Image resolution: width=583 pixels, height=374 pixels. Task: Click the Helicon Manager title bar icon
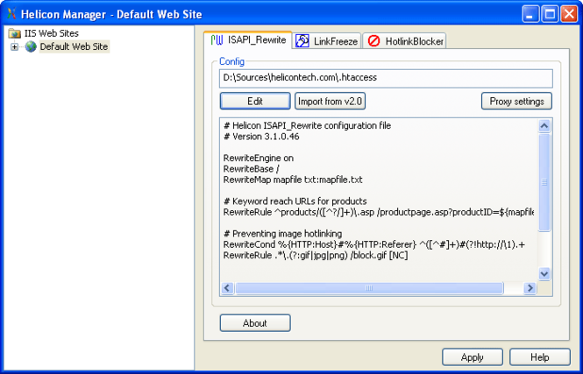click(x=12, y=13)
